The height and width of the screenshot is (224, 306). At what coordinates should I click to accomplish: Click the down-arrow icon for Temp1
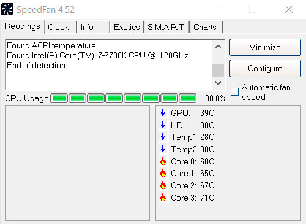point(163,136)
